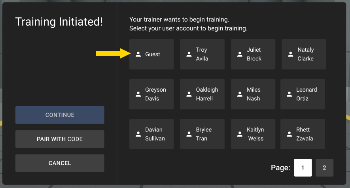Pick the Leonard Ortiz user account

click(303, 94)
